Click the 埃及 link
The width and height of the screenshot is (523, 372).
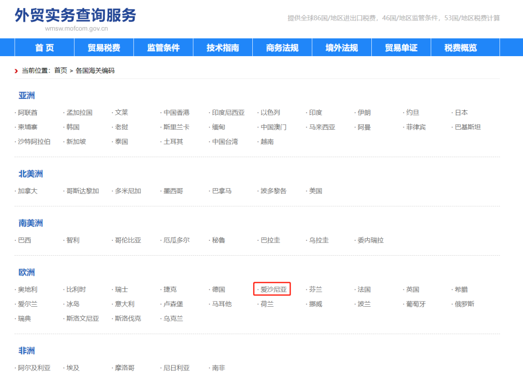coord(73,368)
